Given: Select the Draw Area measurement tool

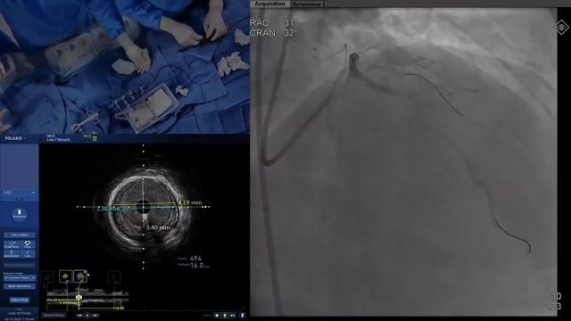Looking at the screenshot, I should coord(12,244).
